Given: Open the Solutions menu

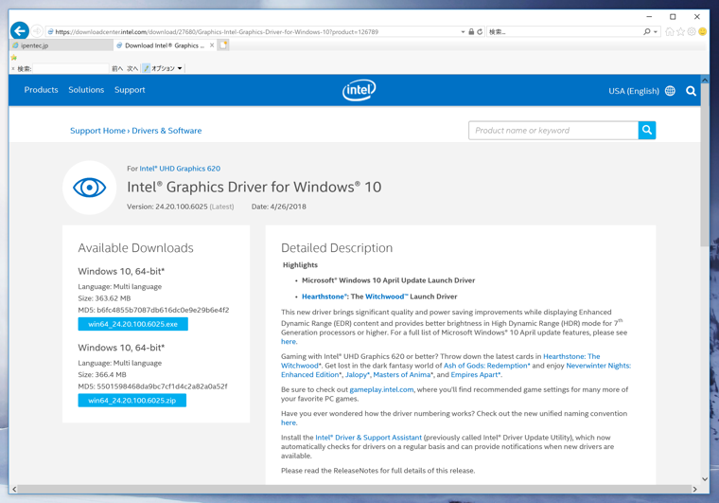Looking at the screenshot, I should pyautogui.click(x=86, y=90).
